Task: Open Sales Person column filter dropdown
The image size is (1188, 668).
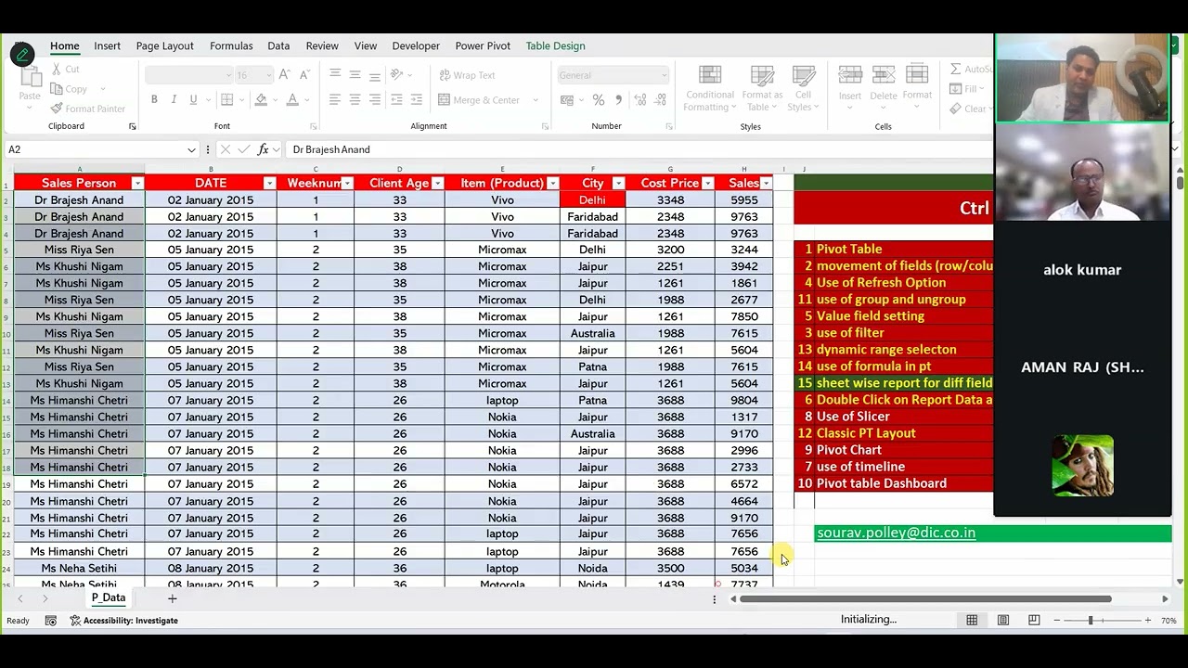Action: pos(137,184)
